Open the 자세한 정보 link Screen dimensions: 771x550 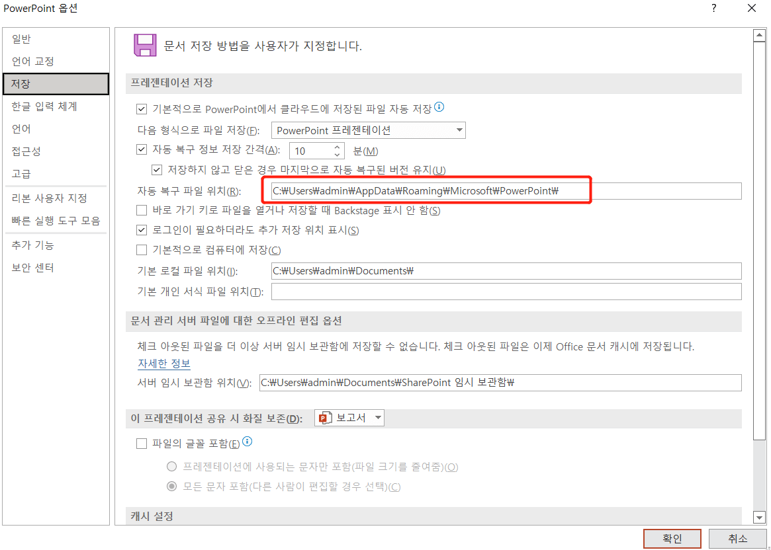163,364
